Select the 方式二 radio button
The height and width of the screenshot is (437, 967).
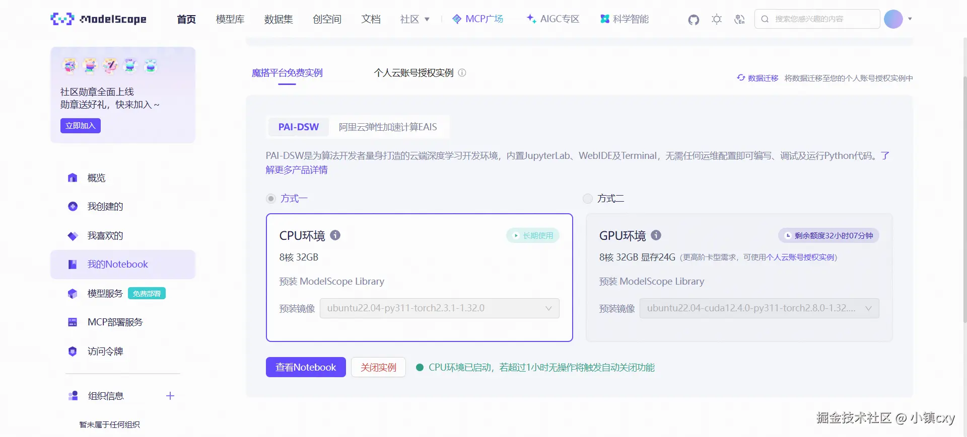pos(587,199)
